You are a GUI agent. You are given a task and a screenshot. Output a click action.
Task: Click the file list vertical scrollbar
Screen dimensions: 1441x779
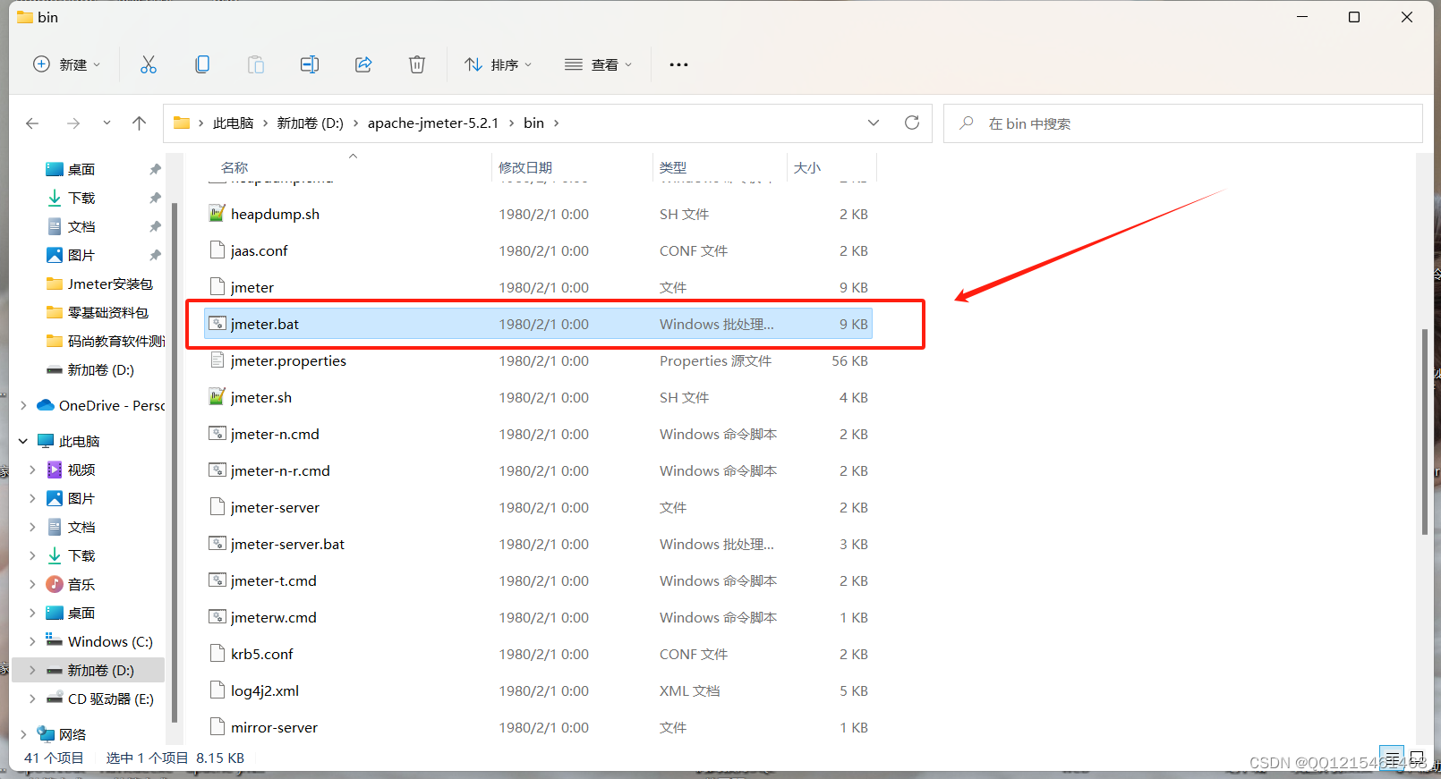1424,432
